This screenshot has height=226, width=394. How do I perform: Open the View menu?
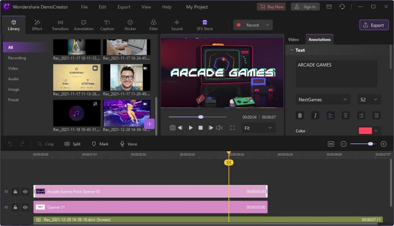pyautogui.click(x=146, y=7)
